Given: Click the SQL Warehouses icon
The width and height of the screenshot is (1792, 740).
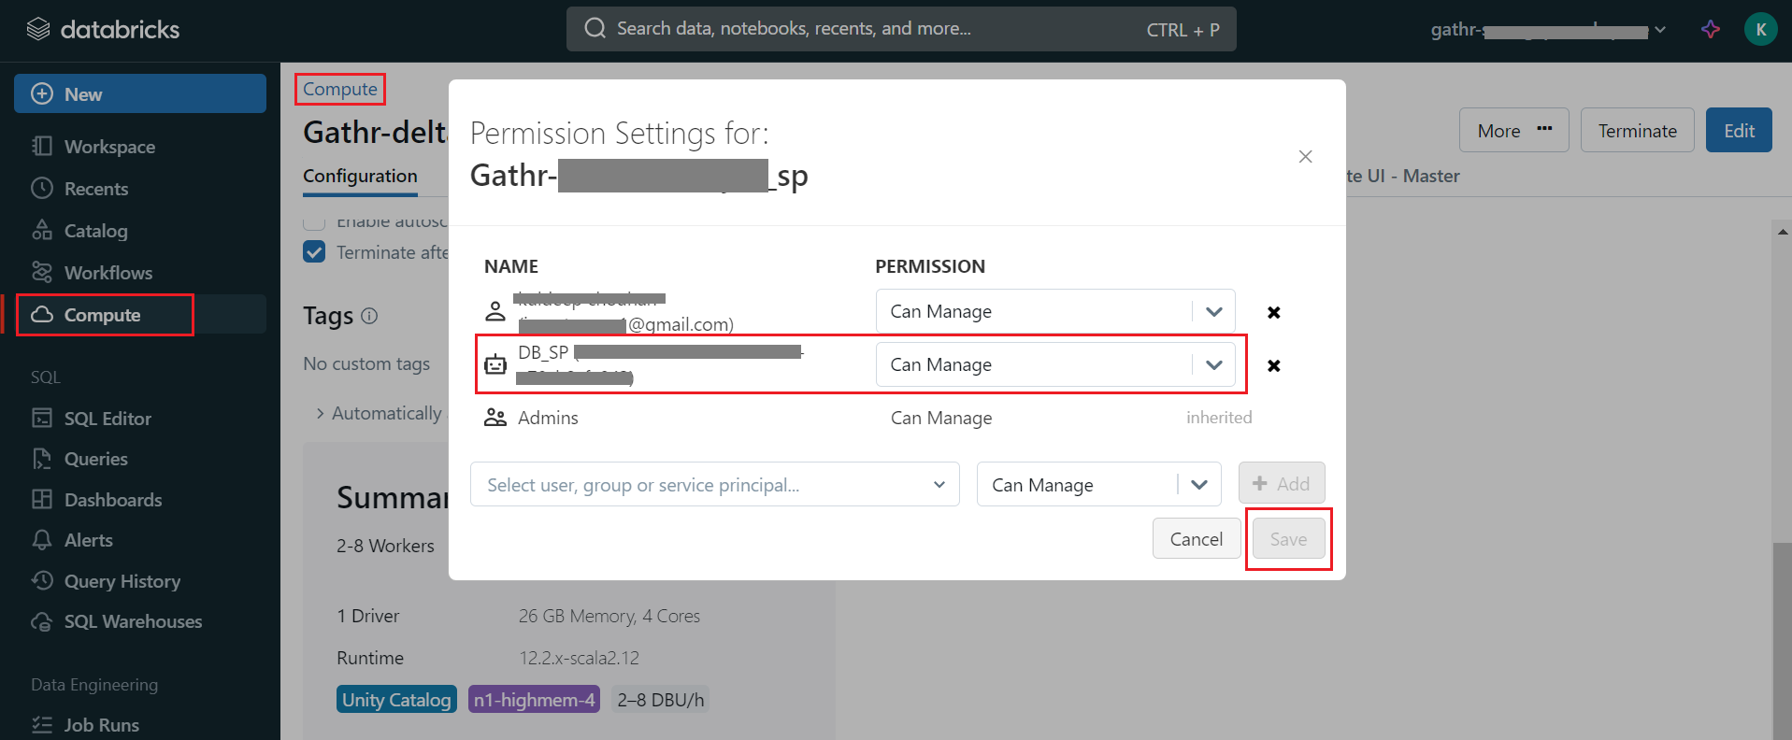Looking at the screenshot, I should pyautogui.click(x=42, y=621).
